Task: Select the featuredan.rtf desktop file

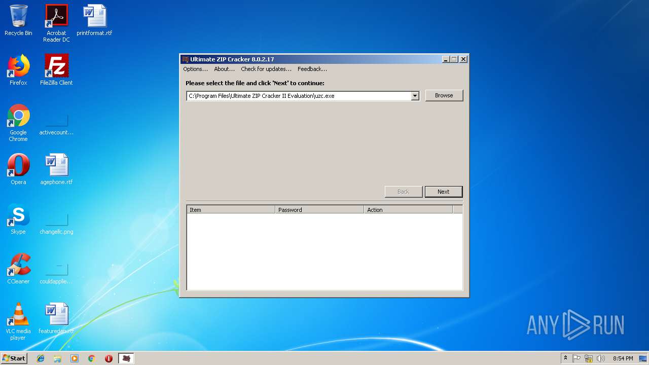Action: pos(56,319)
